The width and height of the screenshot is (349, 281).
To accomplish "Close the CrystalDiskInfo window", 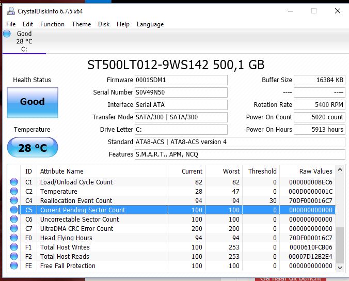I will click(x=338, y=11).
